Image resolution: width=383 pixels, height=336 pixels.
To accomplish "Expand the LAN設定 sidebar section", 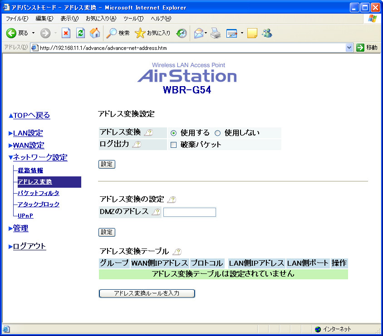I will [x=28, y=133].
